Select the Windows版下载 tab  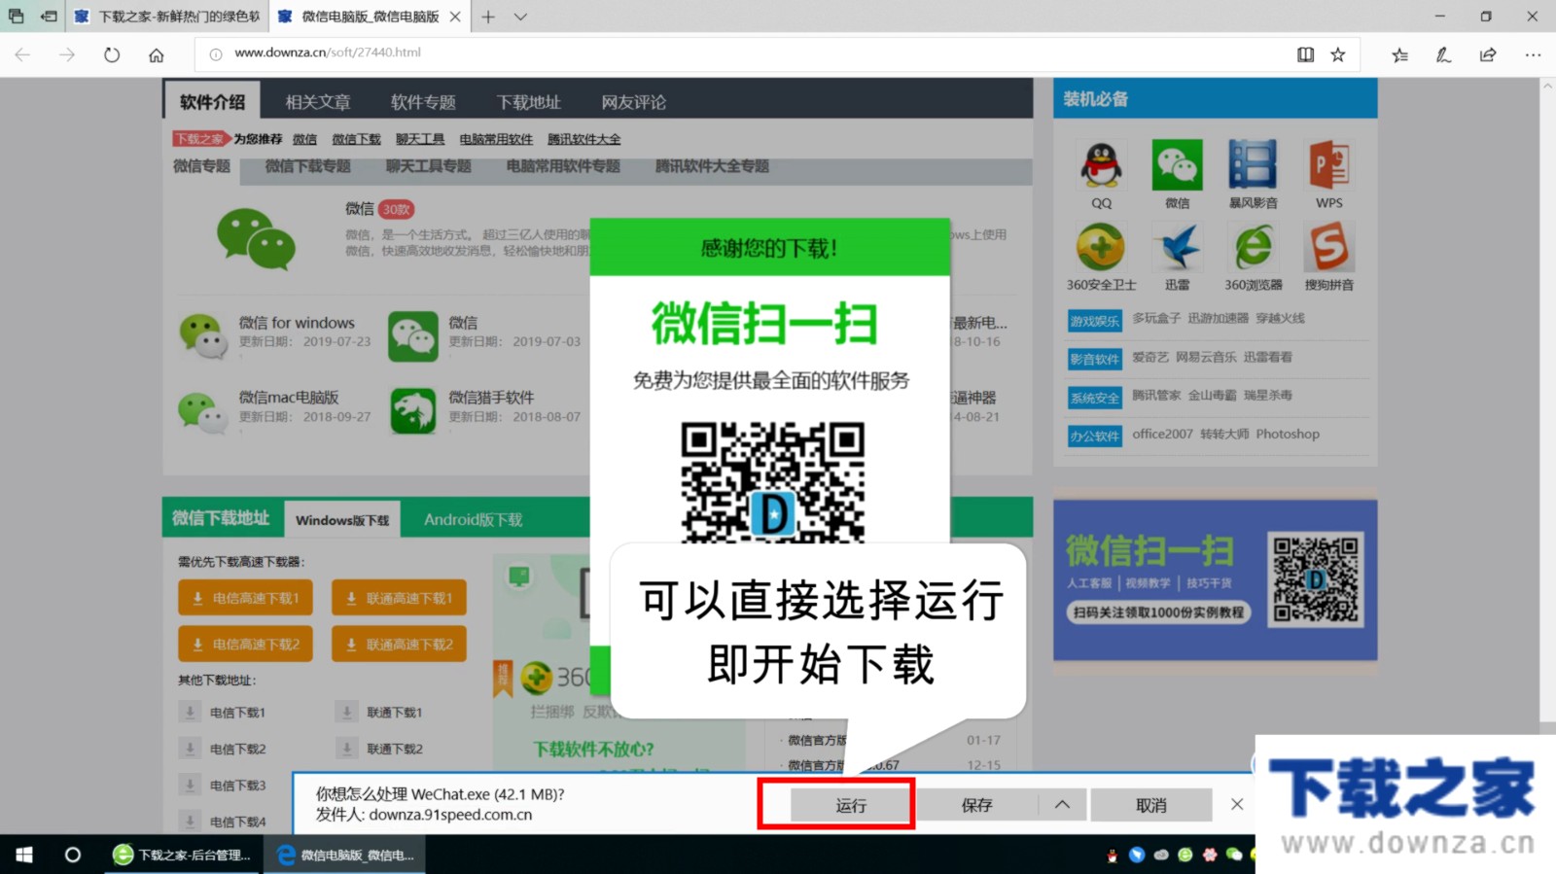point(342,520)
